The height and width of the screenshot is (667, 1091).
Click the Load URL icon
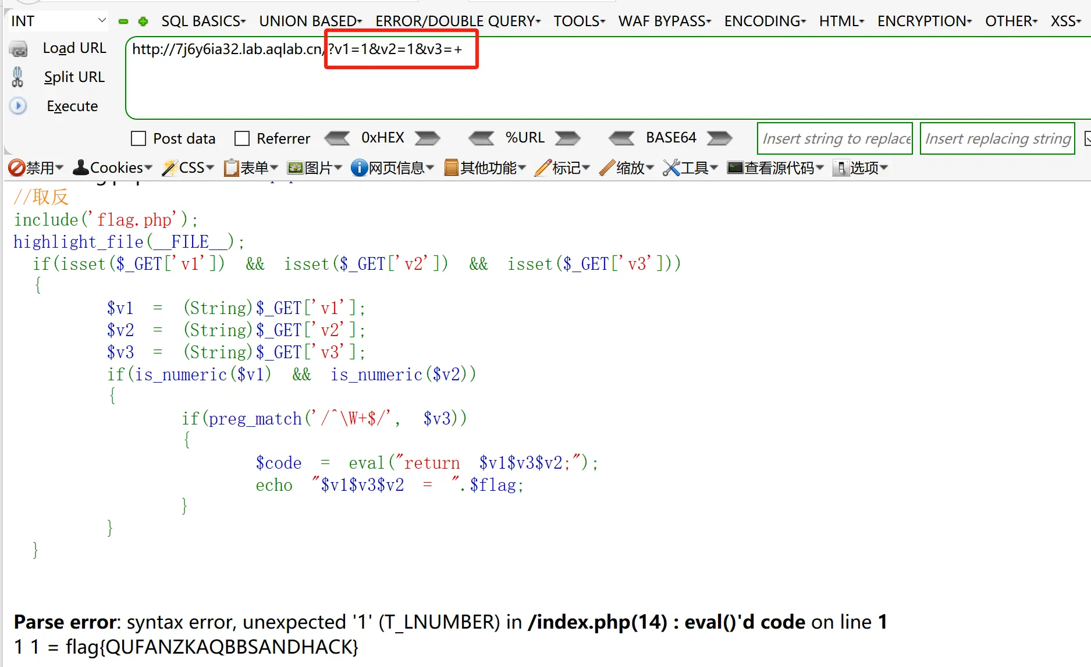(19, 49)
